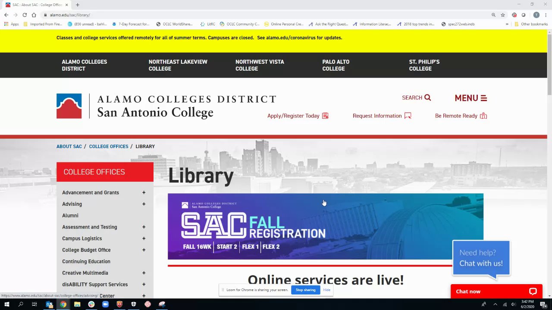Reload the current page
552x310 pixels.
tap(25, 15)
